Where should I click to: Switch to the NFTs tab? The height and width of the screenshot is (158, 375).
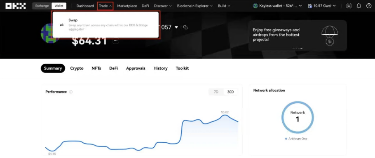point(96,68)
